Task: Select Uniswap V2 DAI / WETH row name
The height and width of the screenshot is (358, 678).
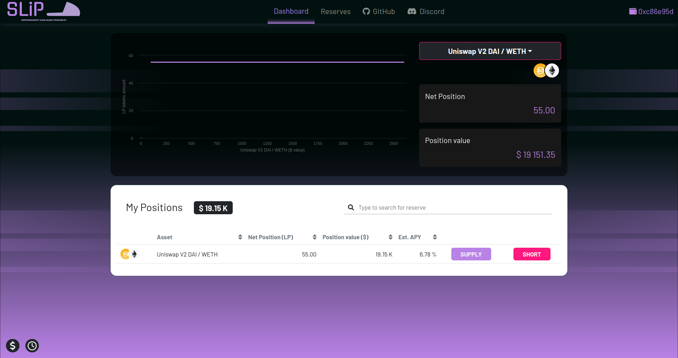Action: click(187, 254)
